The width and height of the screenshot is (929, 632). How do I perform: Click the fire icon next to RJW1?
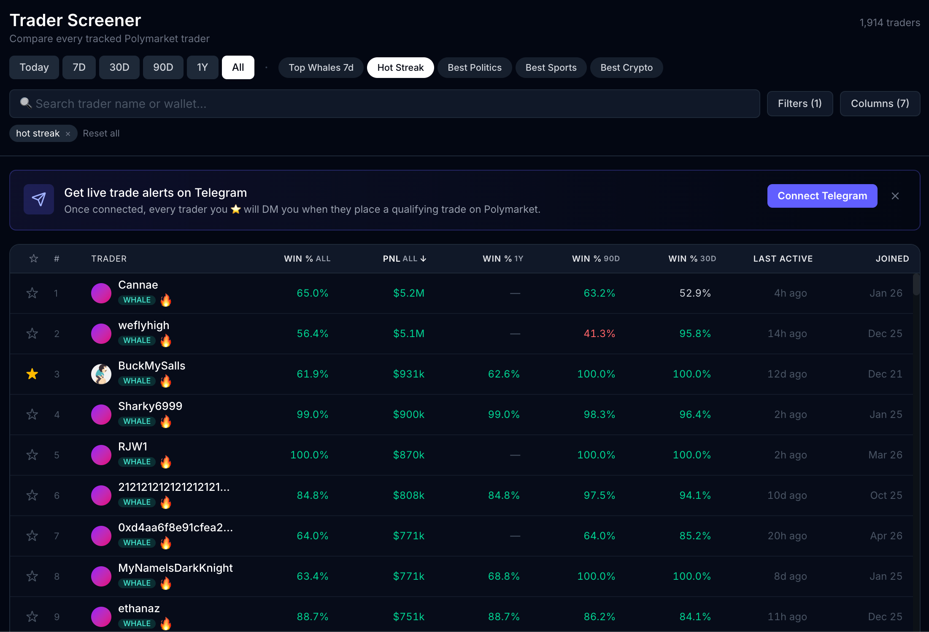point(166,462)
